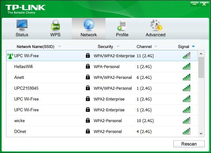
Task: Open the Advanced gears icon
Action: point(156,25)
